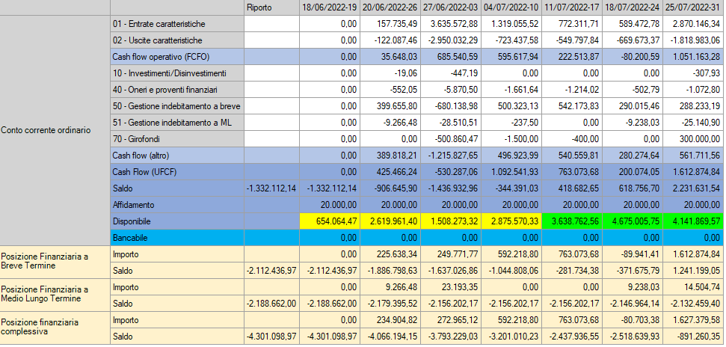Click FCFO value -80.200,59
The height and width of the screenshot is (347, 726).
coord(633,57)
